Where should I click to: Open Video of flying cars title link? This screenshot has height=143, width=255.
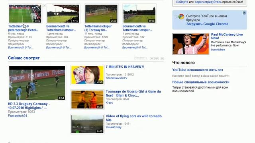pyautogui.click(x=134, y=118)
